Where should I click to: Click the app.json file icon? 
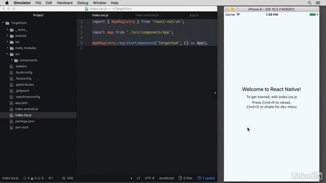pos(11,103)
